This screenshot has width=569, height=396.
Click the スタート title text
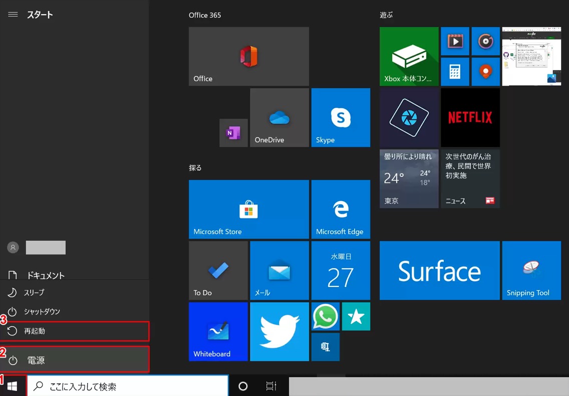pyautogui.click(x=40, y=15)
